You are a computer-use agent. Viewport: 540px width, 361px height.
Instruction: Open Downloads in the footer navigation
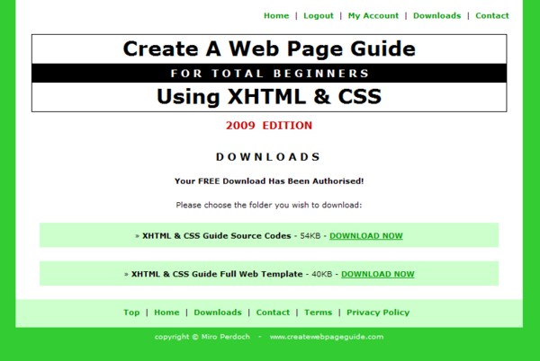[x=218, y=313]
